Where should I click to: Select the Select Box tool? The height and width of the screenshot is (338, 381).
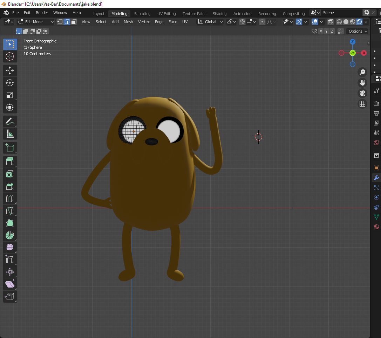[10, 44]
